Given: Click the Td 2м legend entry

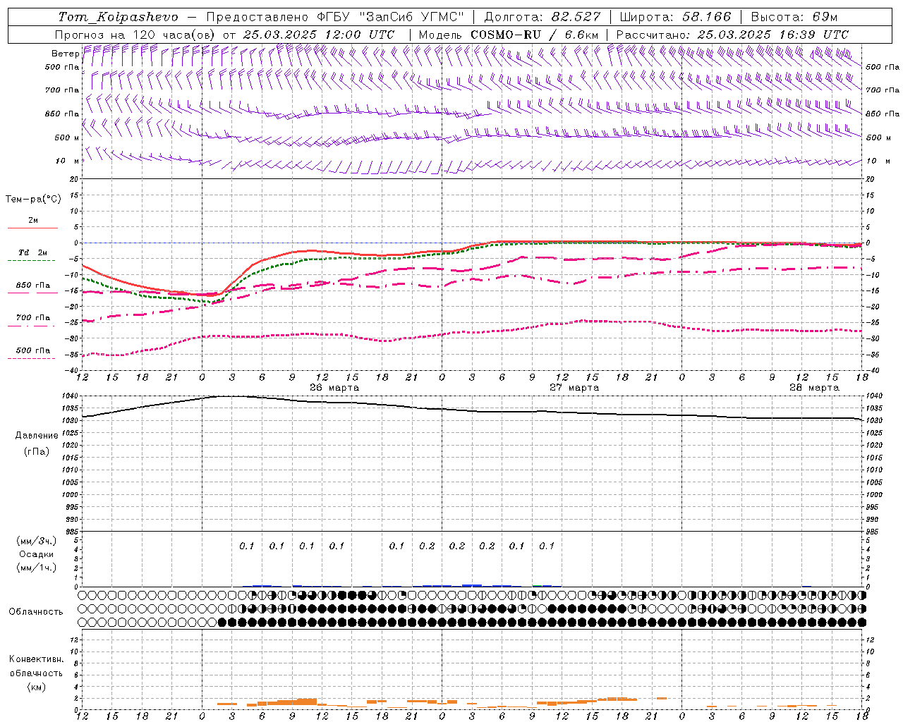Looking at the screenshot, I should pos(33,252).
